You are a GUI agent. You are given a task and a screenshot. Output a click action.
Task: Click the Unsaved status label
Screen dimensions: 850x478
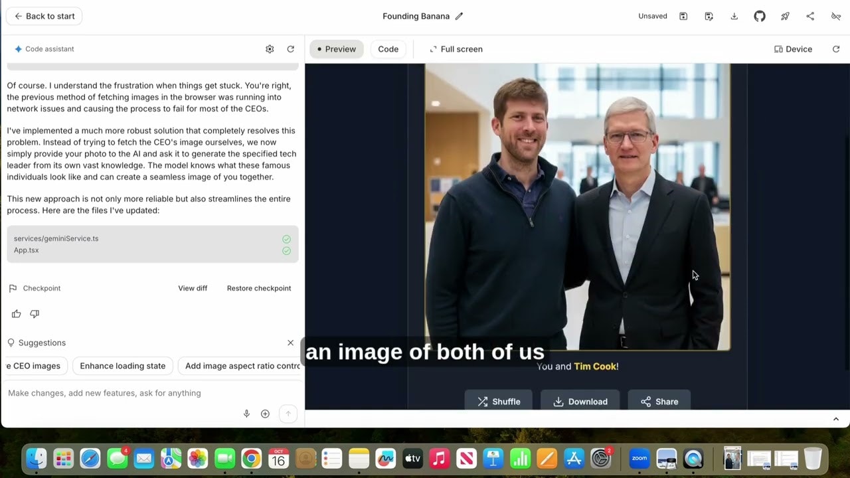(653, 16)
